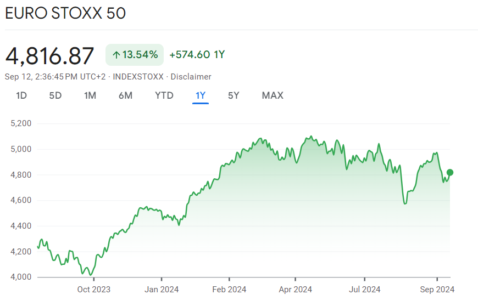The image size is (478, 306).
Task: Click the green current-price dot on chart
Action: (450, 172)
